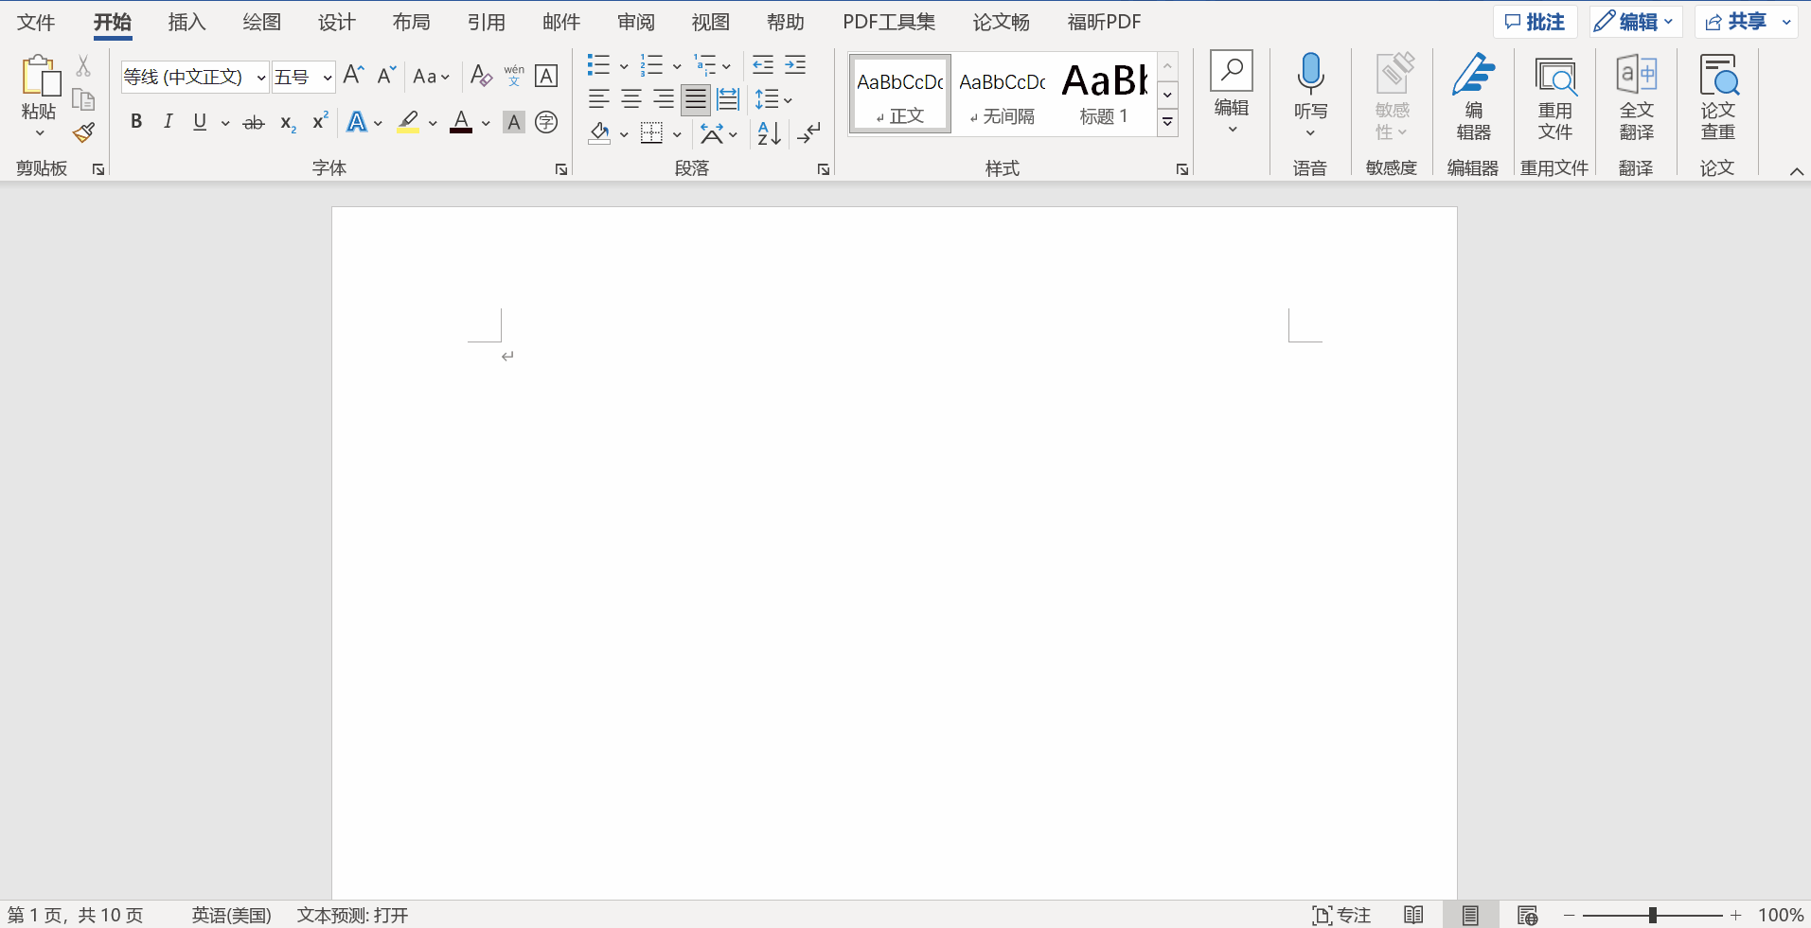Screen dimensions: 1811x928
Task: Apply the 无间隔 style
Action: pos(1003,94)
